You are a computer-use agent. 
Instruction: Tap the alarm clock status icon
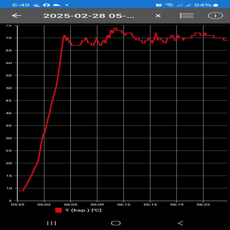pos(158,5)
